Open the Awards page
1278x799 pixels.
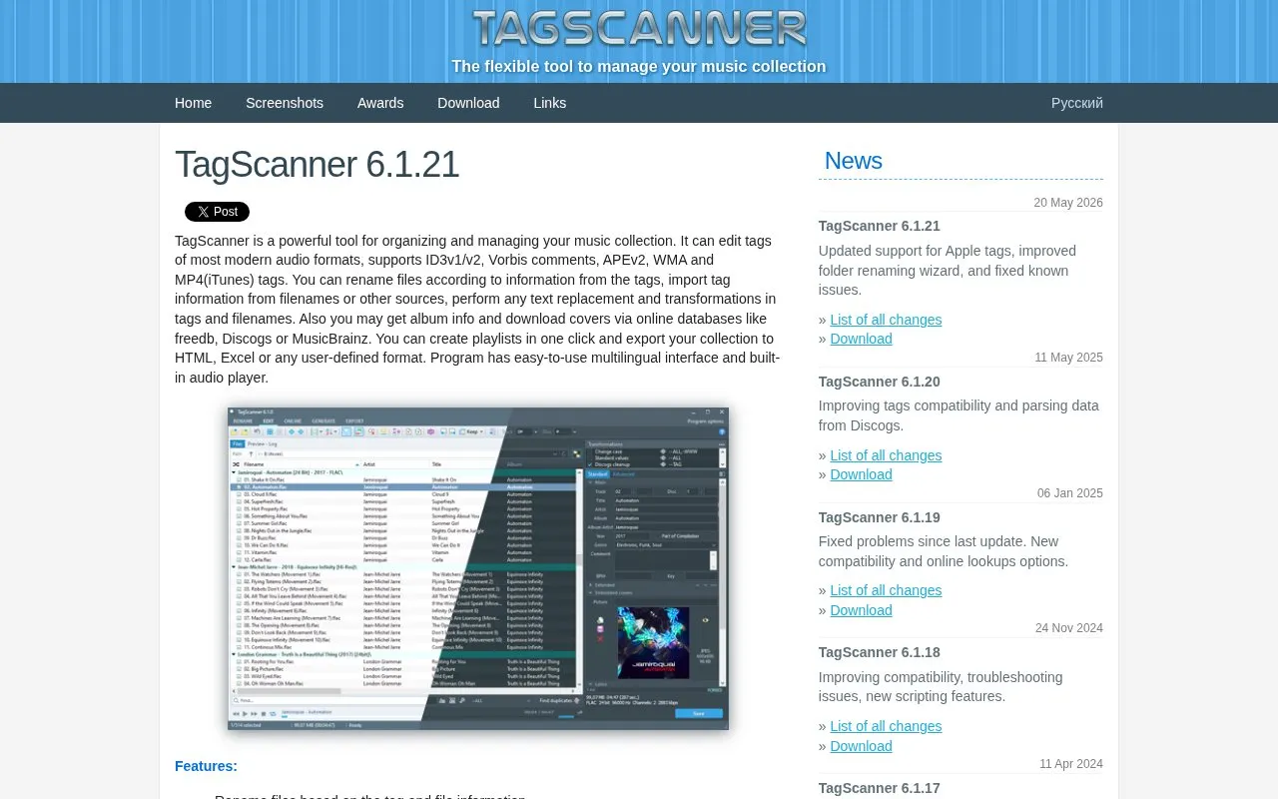pyautogui.click(x=380, y=103)
